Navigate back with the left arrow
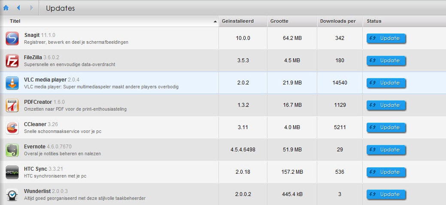Image resolution: width=446 pixels, height=205 pixels. (x=18, y=8)
